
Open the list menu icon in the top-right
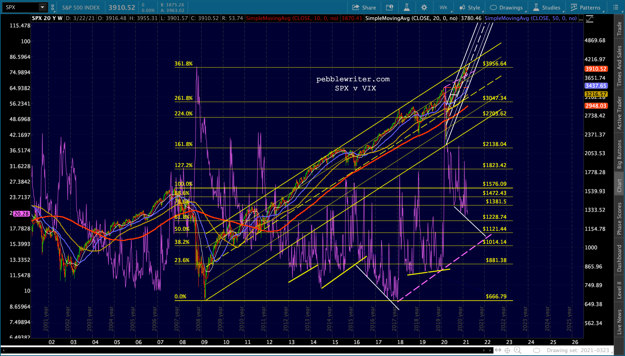(616, 7)
